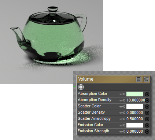Open the light green Absorption Color swatch
Screen dimensions: 155x140
tap(135, 94)
